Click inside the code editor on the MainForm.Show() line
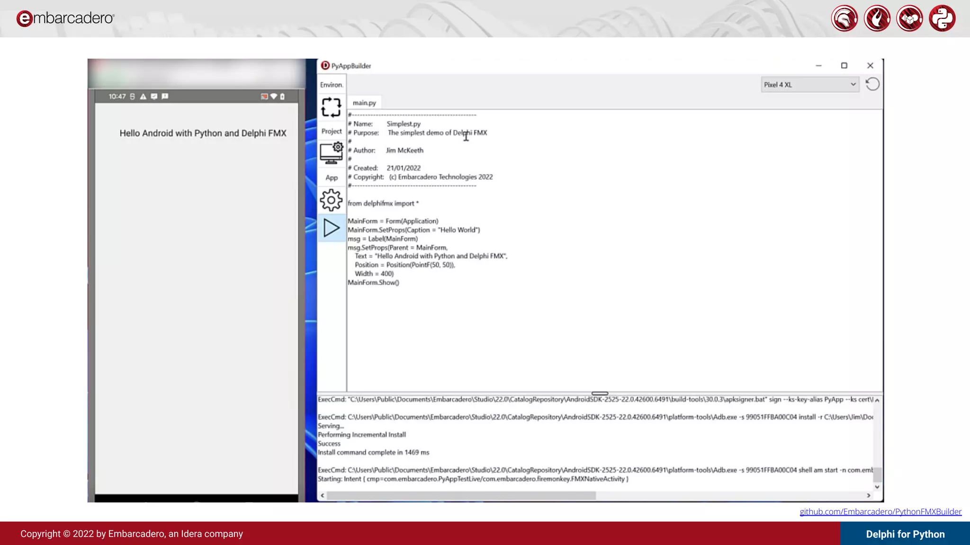 pos(373,282)
